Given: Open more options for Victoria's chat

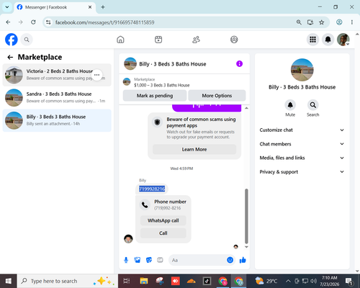Looking at the screenshot, I should (x=96, y=75).
